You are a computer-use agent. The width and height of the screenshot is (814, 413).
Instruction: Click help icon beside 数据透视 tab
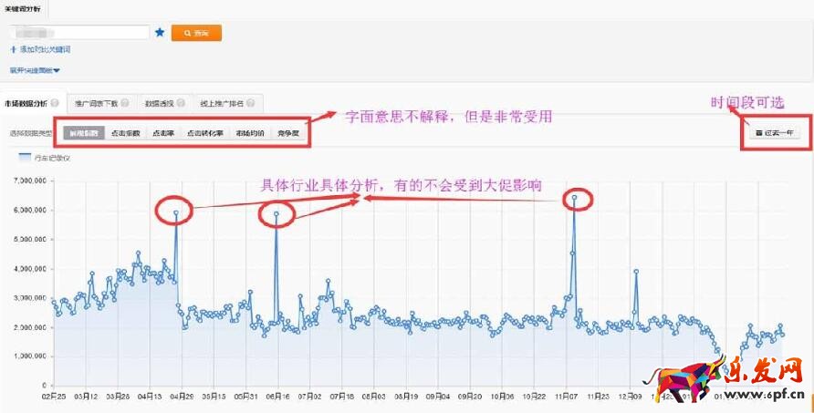click(x=181, y=103)
